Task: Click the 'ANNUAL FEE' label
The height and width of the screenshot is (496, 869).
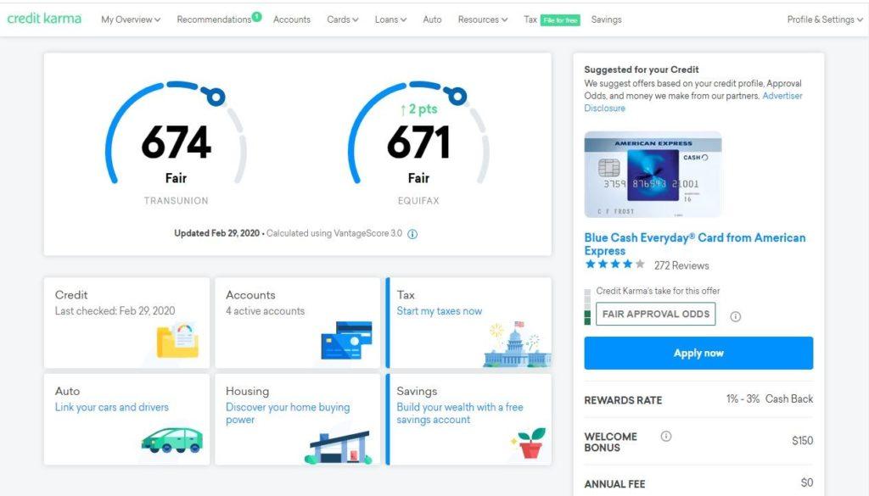Action: [x=614, y=484]
